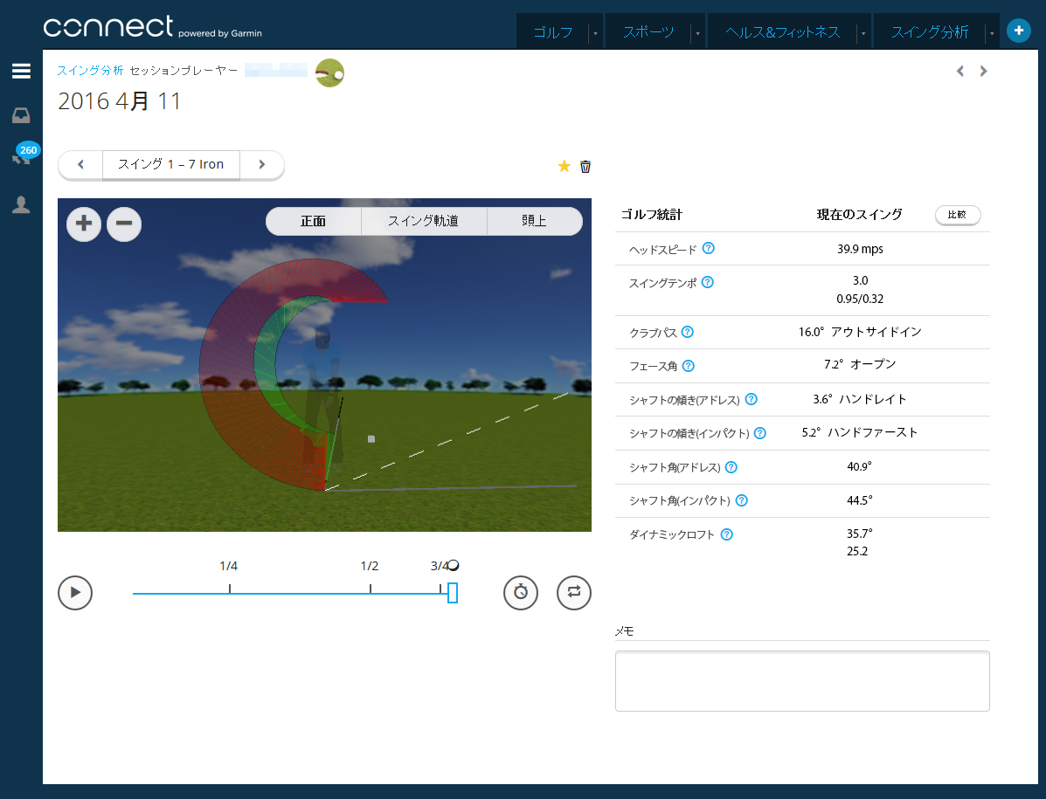Click the help icon next to ヘッドスピード

click(709, 249)
